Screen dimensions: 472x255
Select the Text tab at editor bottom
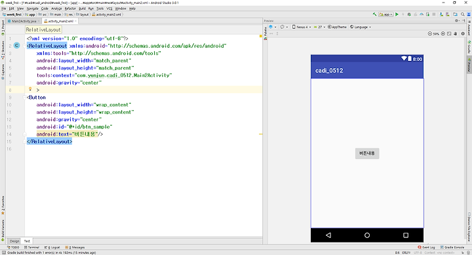tap(27, 241)
